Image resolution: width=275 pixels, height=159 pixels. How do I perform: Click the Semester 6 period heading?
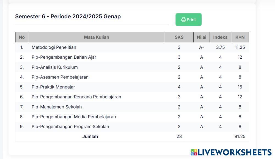[x=68, y=16]
